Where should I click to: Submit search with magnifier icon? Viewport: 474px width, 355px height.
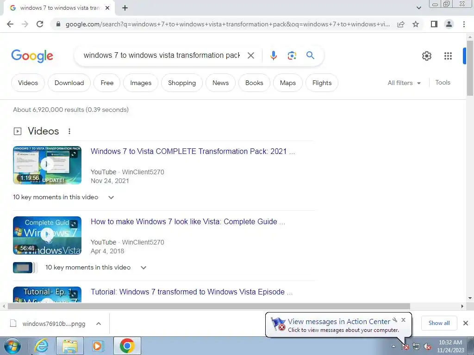[310, 55]
